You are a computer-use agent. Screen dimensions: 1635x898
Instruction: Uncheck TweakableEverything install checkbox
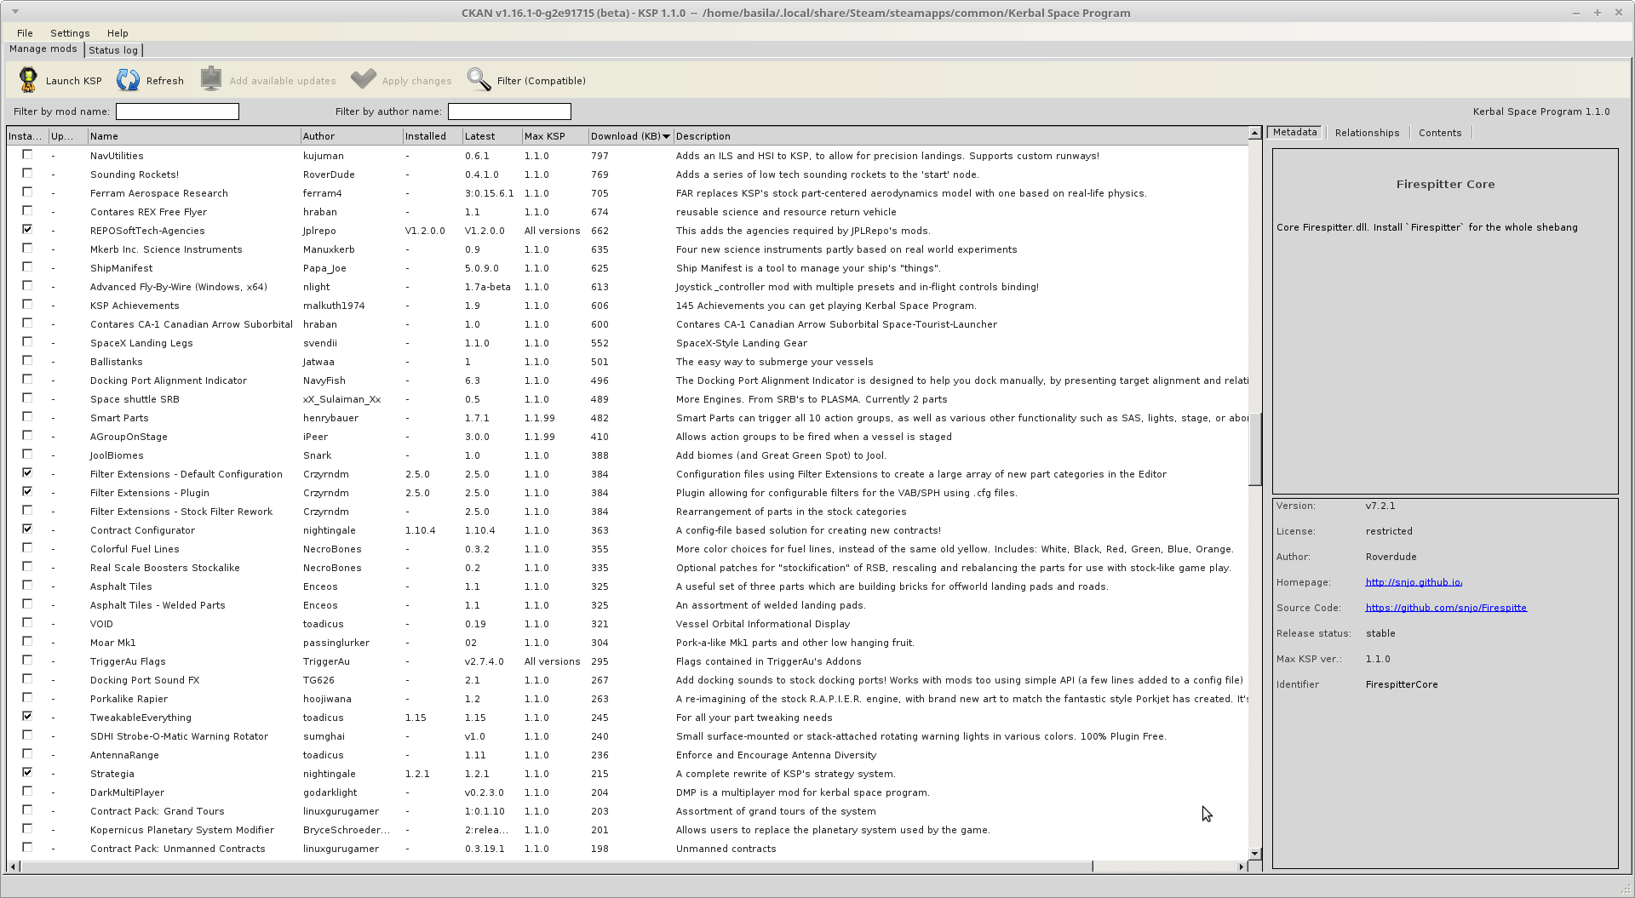(27, 717)
